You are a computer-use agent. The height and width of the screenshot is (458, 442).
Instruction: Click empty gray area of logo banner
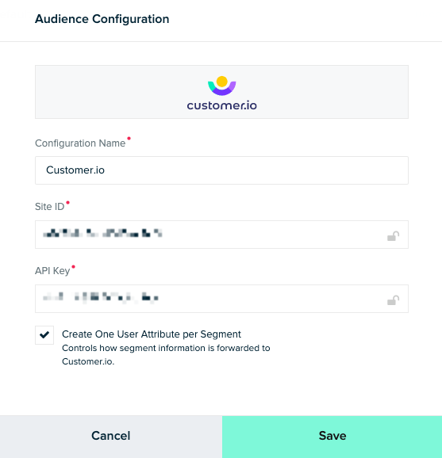click(x=321, y=92)
